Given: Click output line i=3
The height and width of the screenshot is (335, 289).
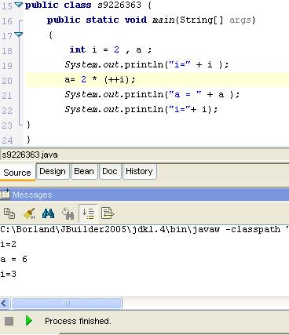Looking at the screenshot, I should [x=9, y=274].
